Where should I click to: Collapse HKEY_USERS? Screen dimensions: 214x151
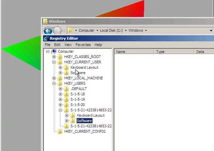click(54, 83)
